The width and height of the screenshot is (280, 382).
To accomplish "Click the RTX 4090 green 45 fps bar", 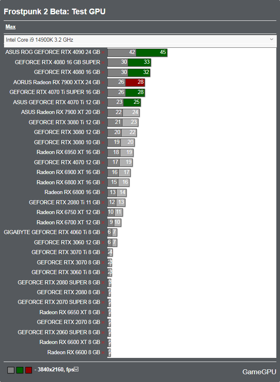I will click(151, 53).
